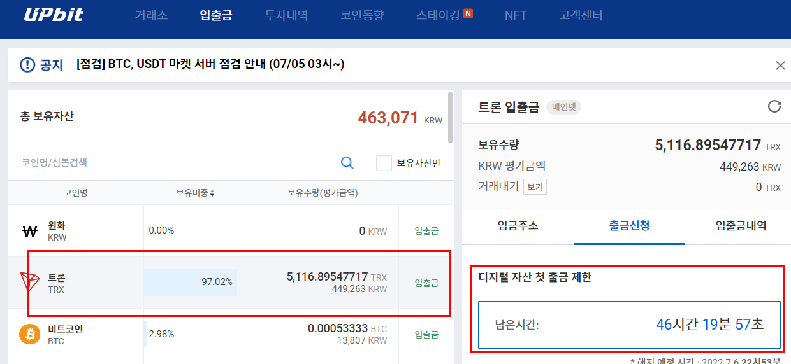Screen dimensions: 791x364
Task: Click the asset list scrollbar
Action: coord(450,118)
